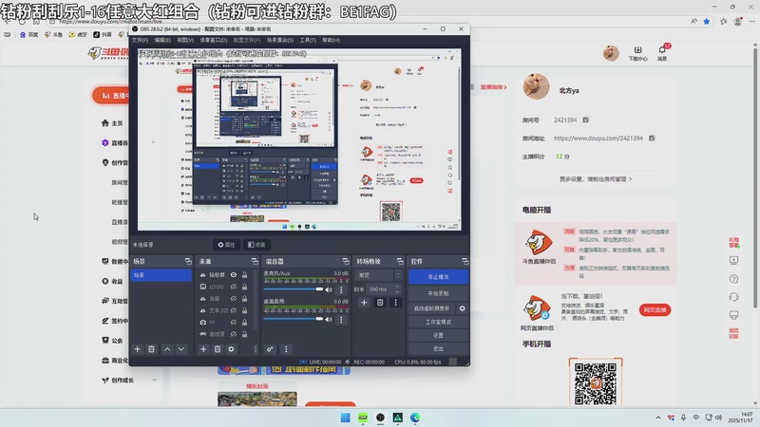Open the 渐变 transition dropdown
This screenshot has width=760, height=427.
[x=379, y=275]
